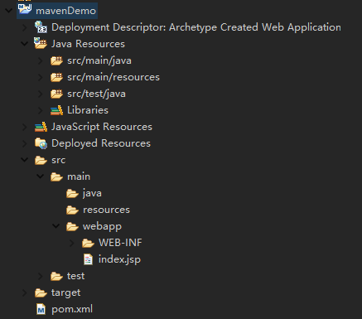Screen dimensions: 362x319
Task: Click the mavenDemo Maven project icon
Action: coord(25,9)
